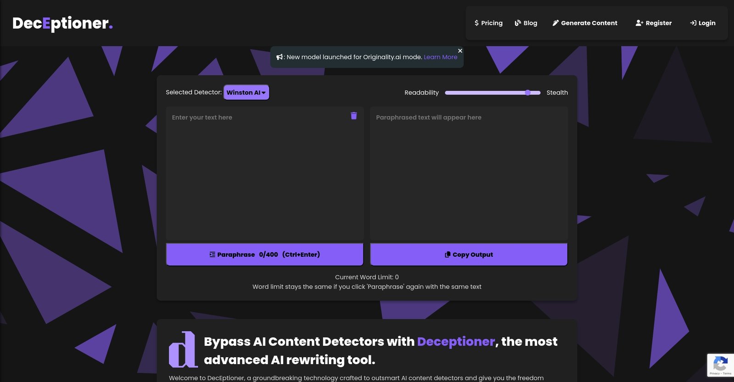
Task: Focus the Enter your text here box
Action: (x=265, y=174)
